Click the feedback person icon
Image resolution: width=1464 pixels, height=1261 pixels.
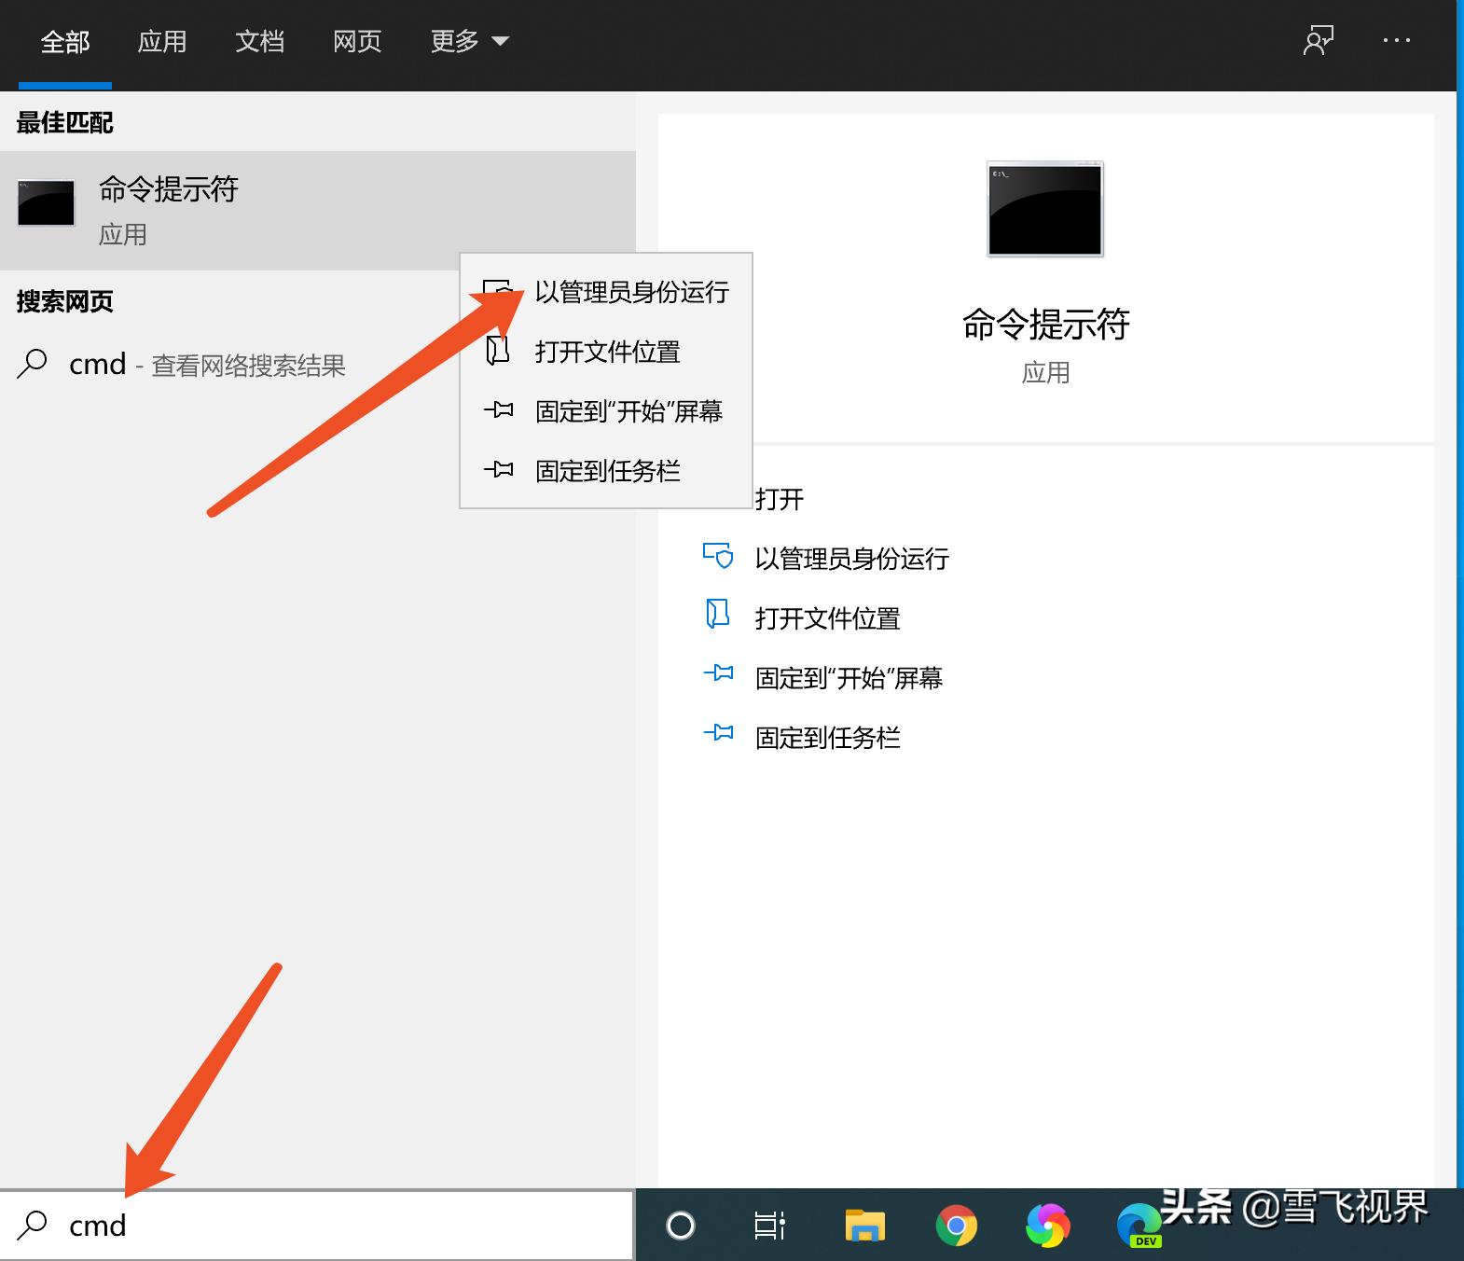1319,41
